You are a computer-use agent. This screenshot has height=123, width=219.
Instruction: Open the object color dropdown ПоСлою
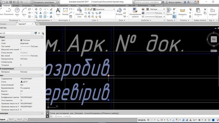[155, 9]
